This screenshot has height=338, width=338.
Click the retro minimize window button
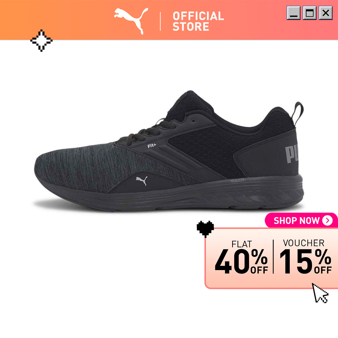tap(293, 13)
